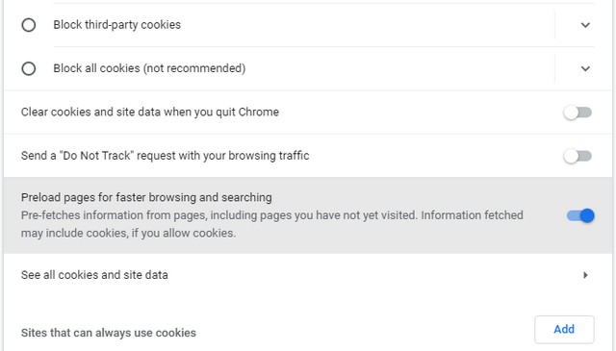Disable the Preload pages toggle
616x351 pixels.
pyautogui.click(x=580, y=215)
